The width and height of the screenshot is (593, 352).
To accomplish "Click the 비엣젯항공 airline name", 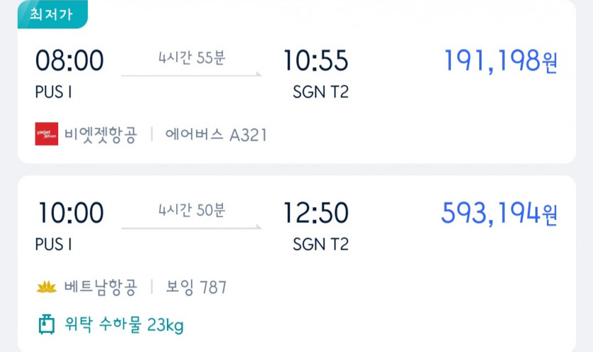I will click(101, 135).
